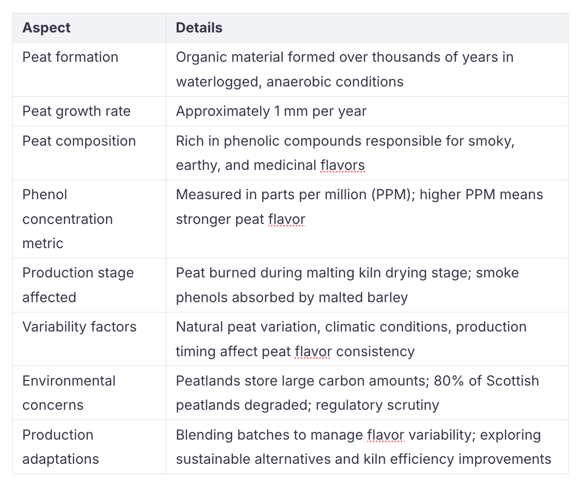Select the Production stage affected cell
This screenshot has height=488, width=585.
click(x=89, y=285)
